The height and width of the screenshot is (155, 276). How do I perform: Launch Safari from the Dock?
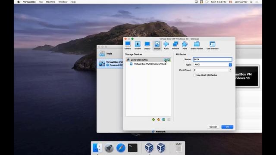point(121,148)
